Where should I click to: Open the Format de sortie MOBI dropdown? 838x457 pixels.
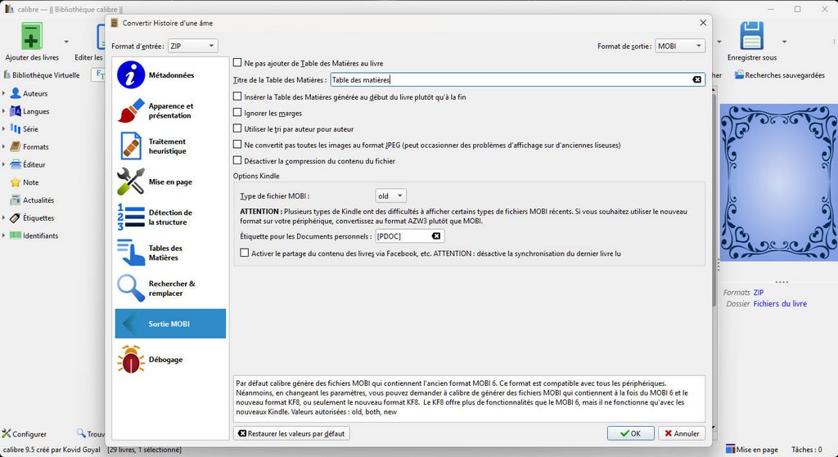point(679,47)
